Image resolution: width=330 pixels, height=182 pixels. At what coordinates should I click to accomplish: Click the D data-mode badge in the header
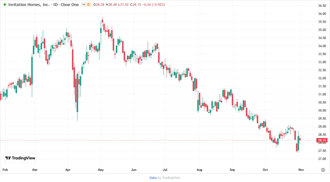click(88, 4)
